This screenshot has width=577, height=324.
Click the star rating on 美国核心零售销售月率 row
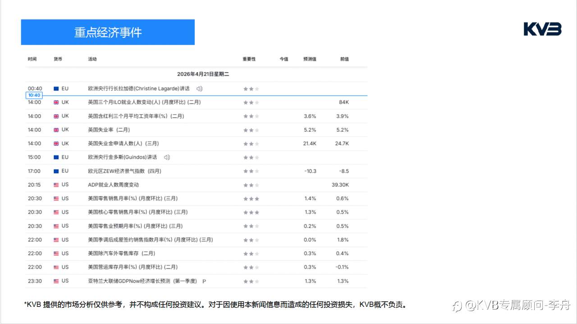pyautogui.click(x=251, y=212)
